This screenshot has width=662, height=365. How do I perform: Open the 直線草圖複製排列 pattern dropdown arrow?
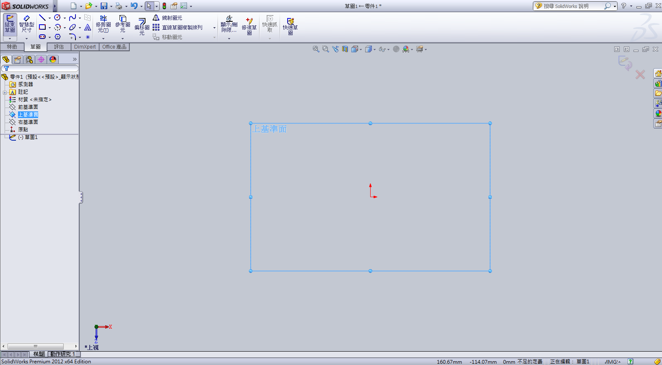pos(214,28)
